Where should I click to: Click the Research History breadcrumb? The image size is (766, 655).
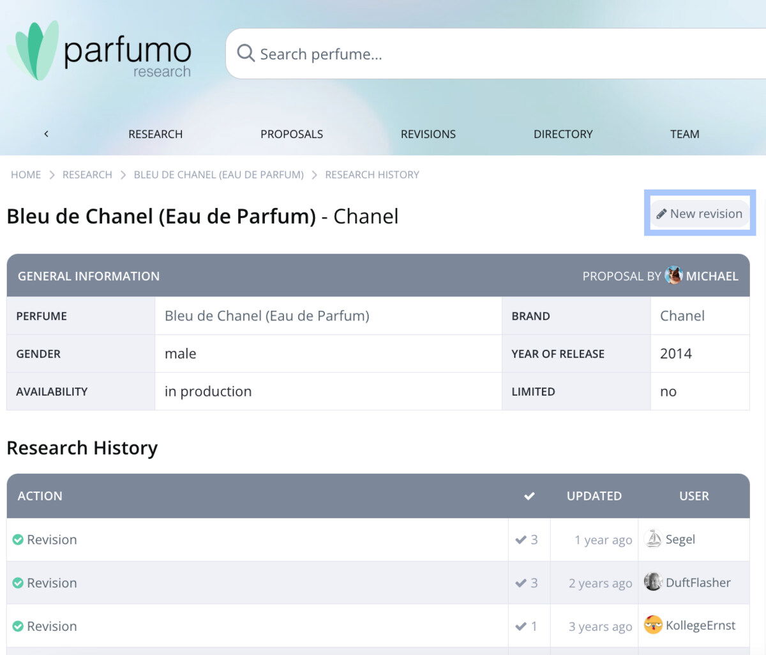pyautogui.click(x=372, y=174)
